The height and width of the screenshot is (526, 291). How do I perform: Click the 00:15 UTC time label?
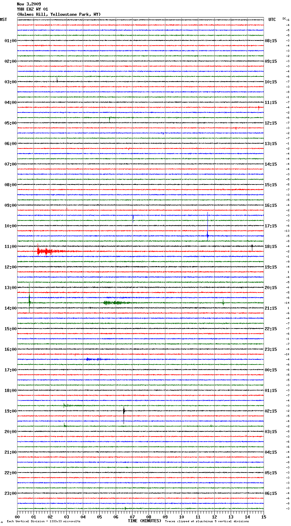coord(271,370)
